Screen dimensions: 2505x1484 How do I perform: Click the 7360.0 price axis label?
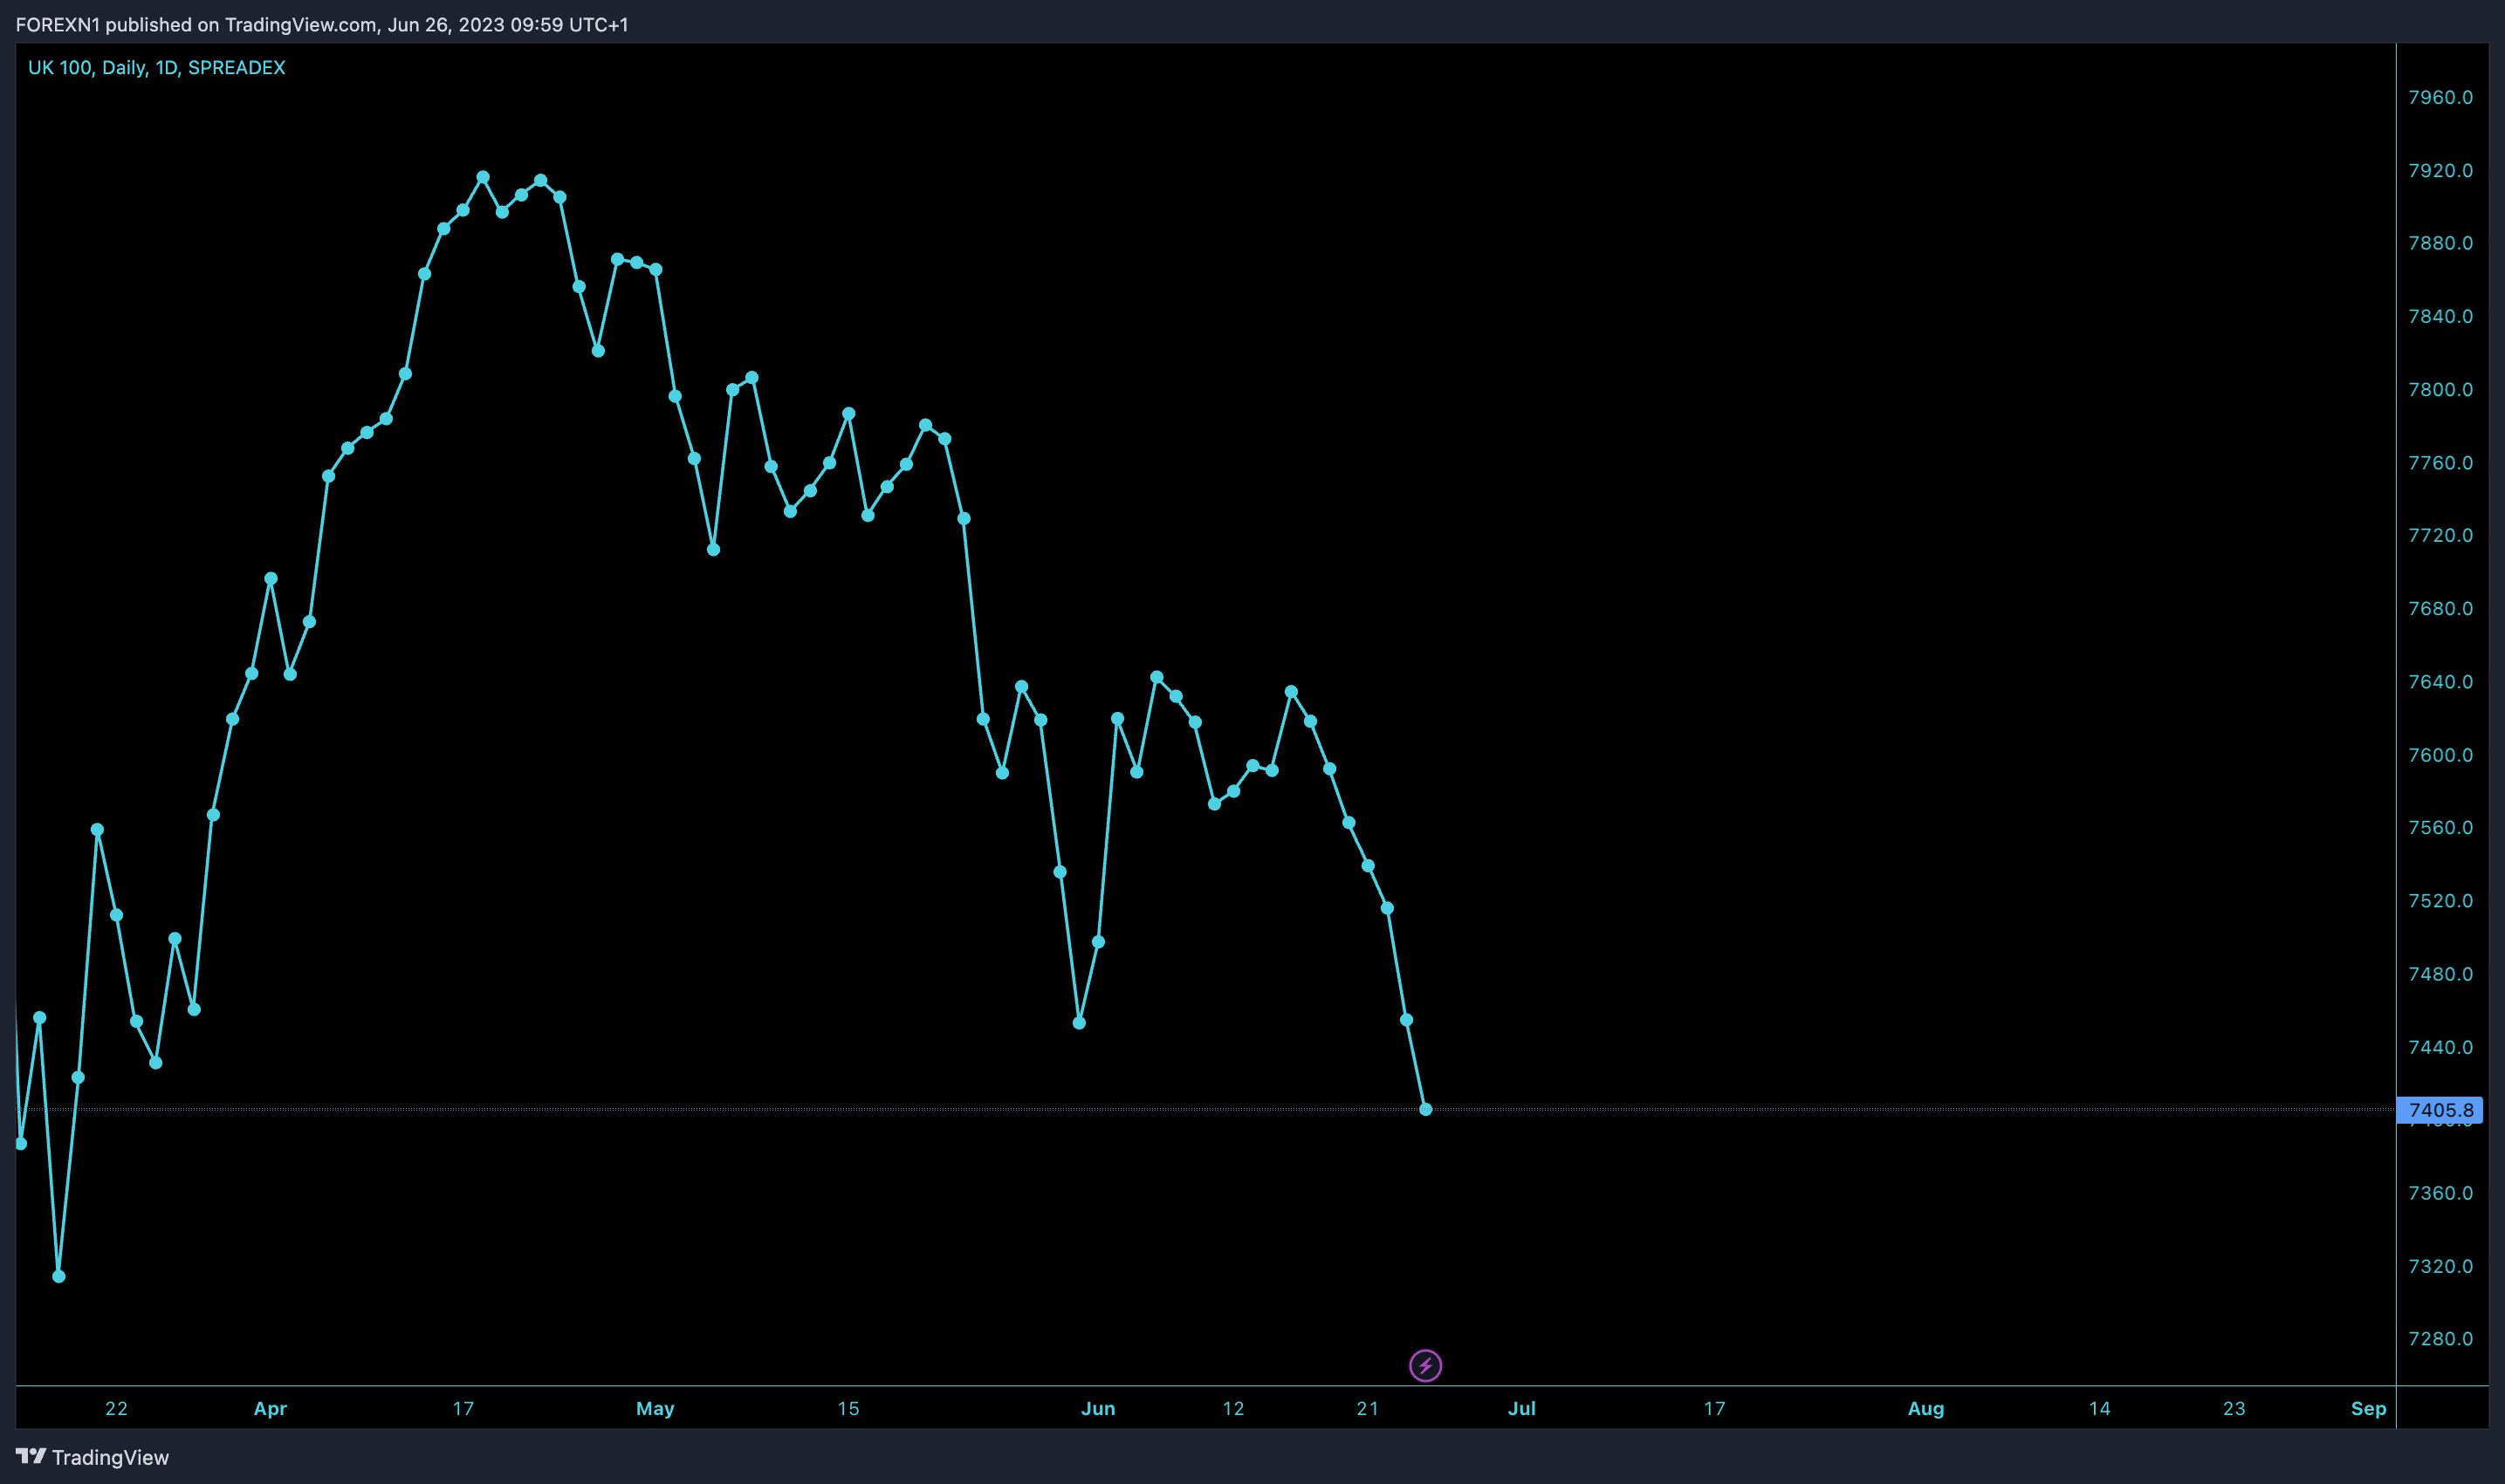click(2440, 1193)
